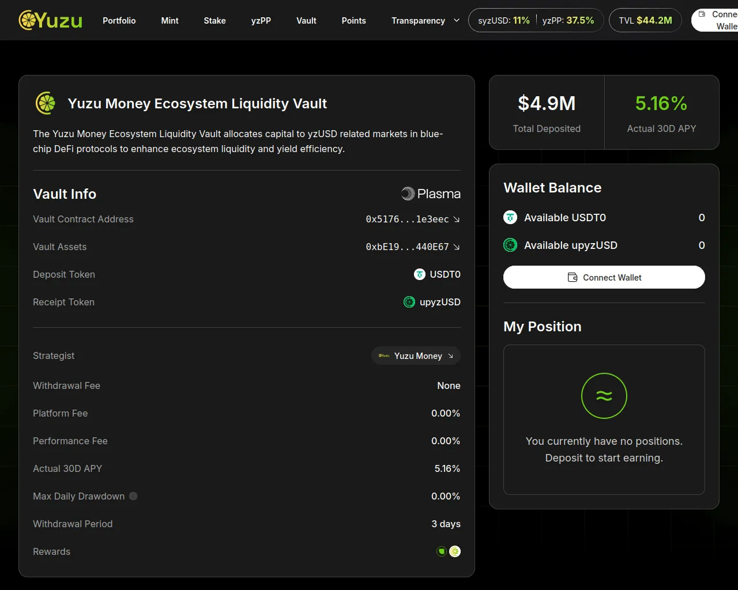Screen dimensions: 738x590
Task: Click the Withdrawal Period '3 days' value
Action: pos(446,524)
